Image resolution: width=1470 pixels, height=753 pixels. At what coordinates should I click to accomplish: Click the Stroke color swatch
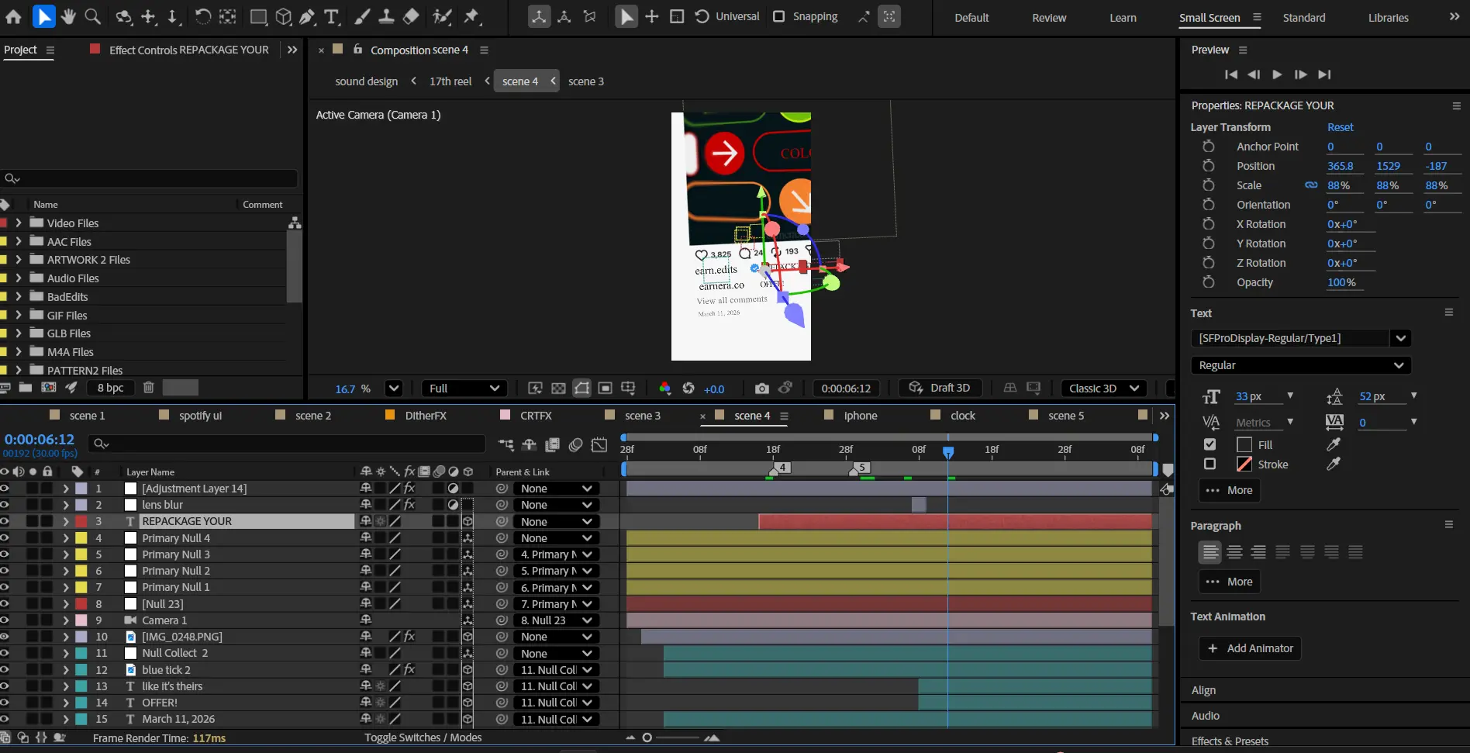click(1244, 464)
